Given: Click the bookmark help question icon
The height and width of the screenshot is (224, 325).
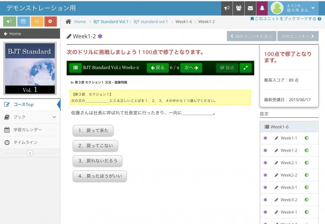Looking at the screenshot, I should [320, 19].
